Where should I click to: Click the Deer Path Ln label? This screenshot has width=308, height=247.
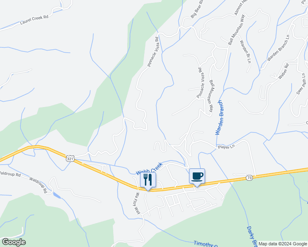click(301, 84)
